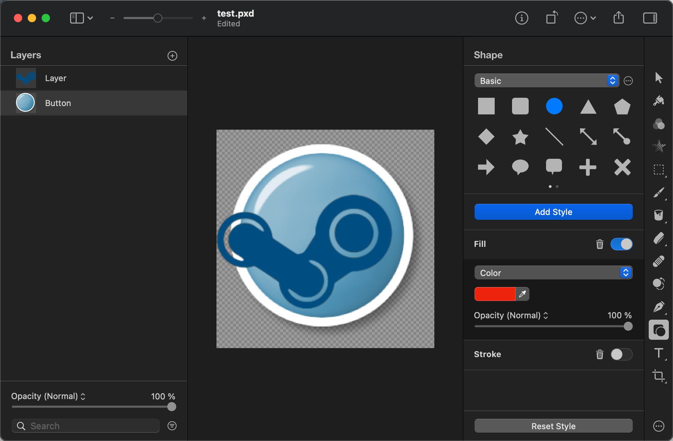Choose the double-headed arrow line shape
This screenshot has height=441, width=673.
(x=588, y=137)
